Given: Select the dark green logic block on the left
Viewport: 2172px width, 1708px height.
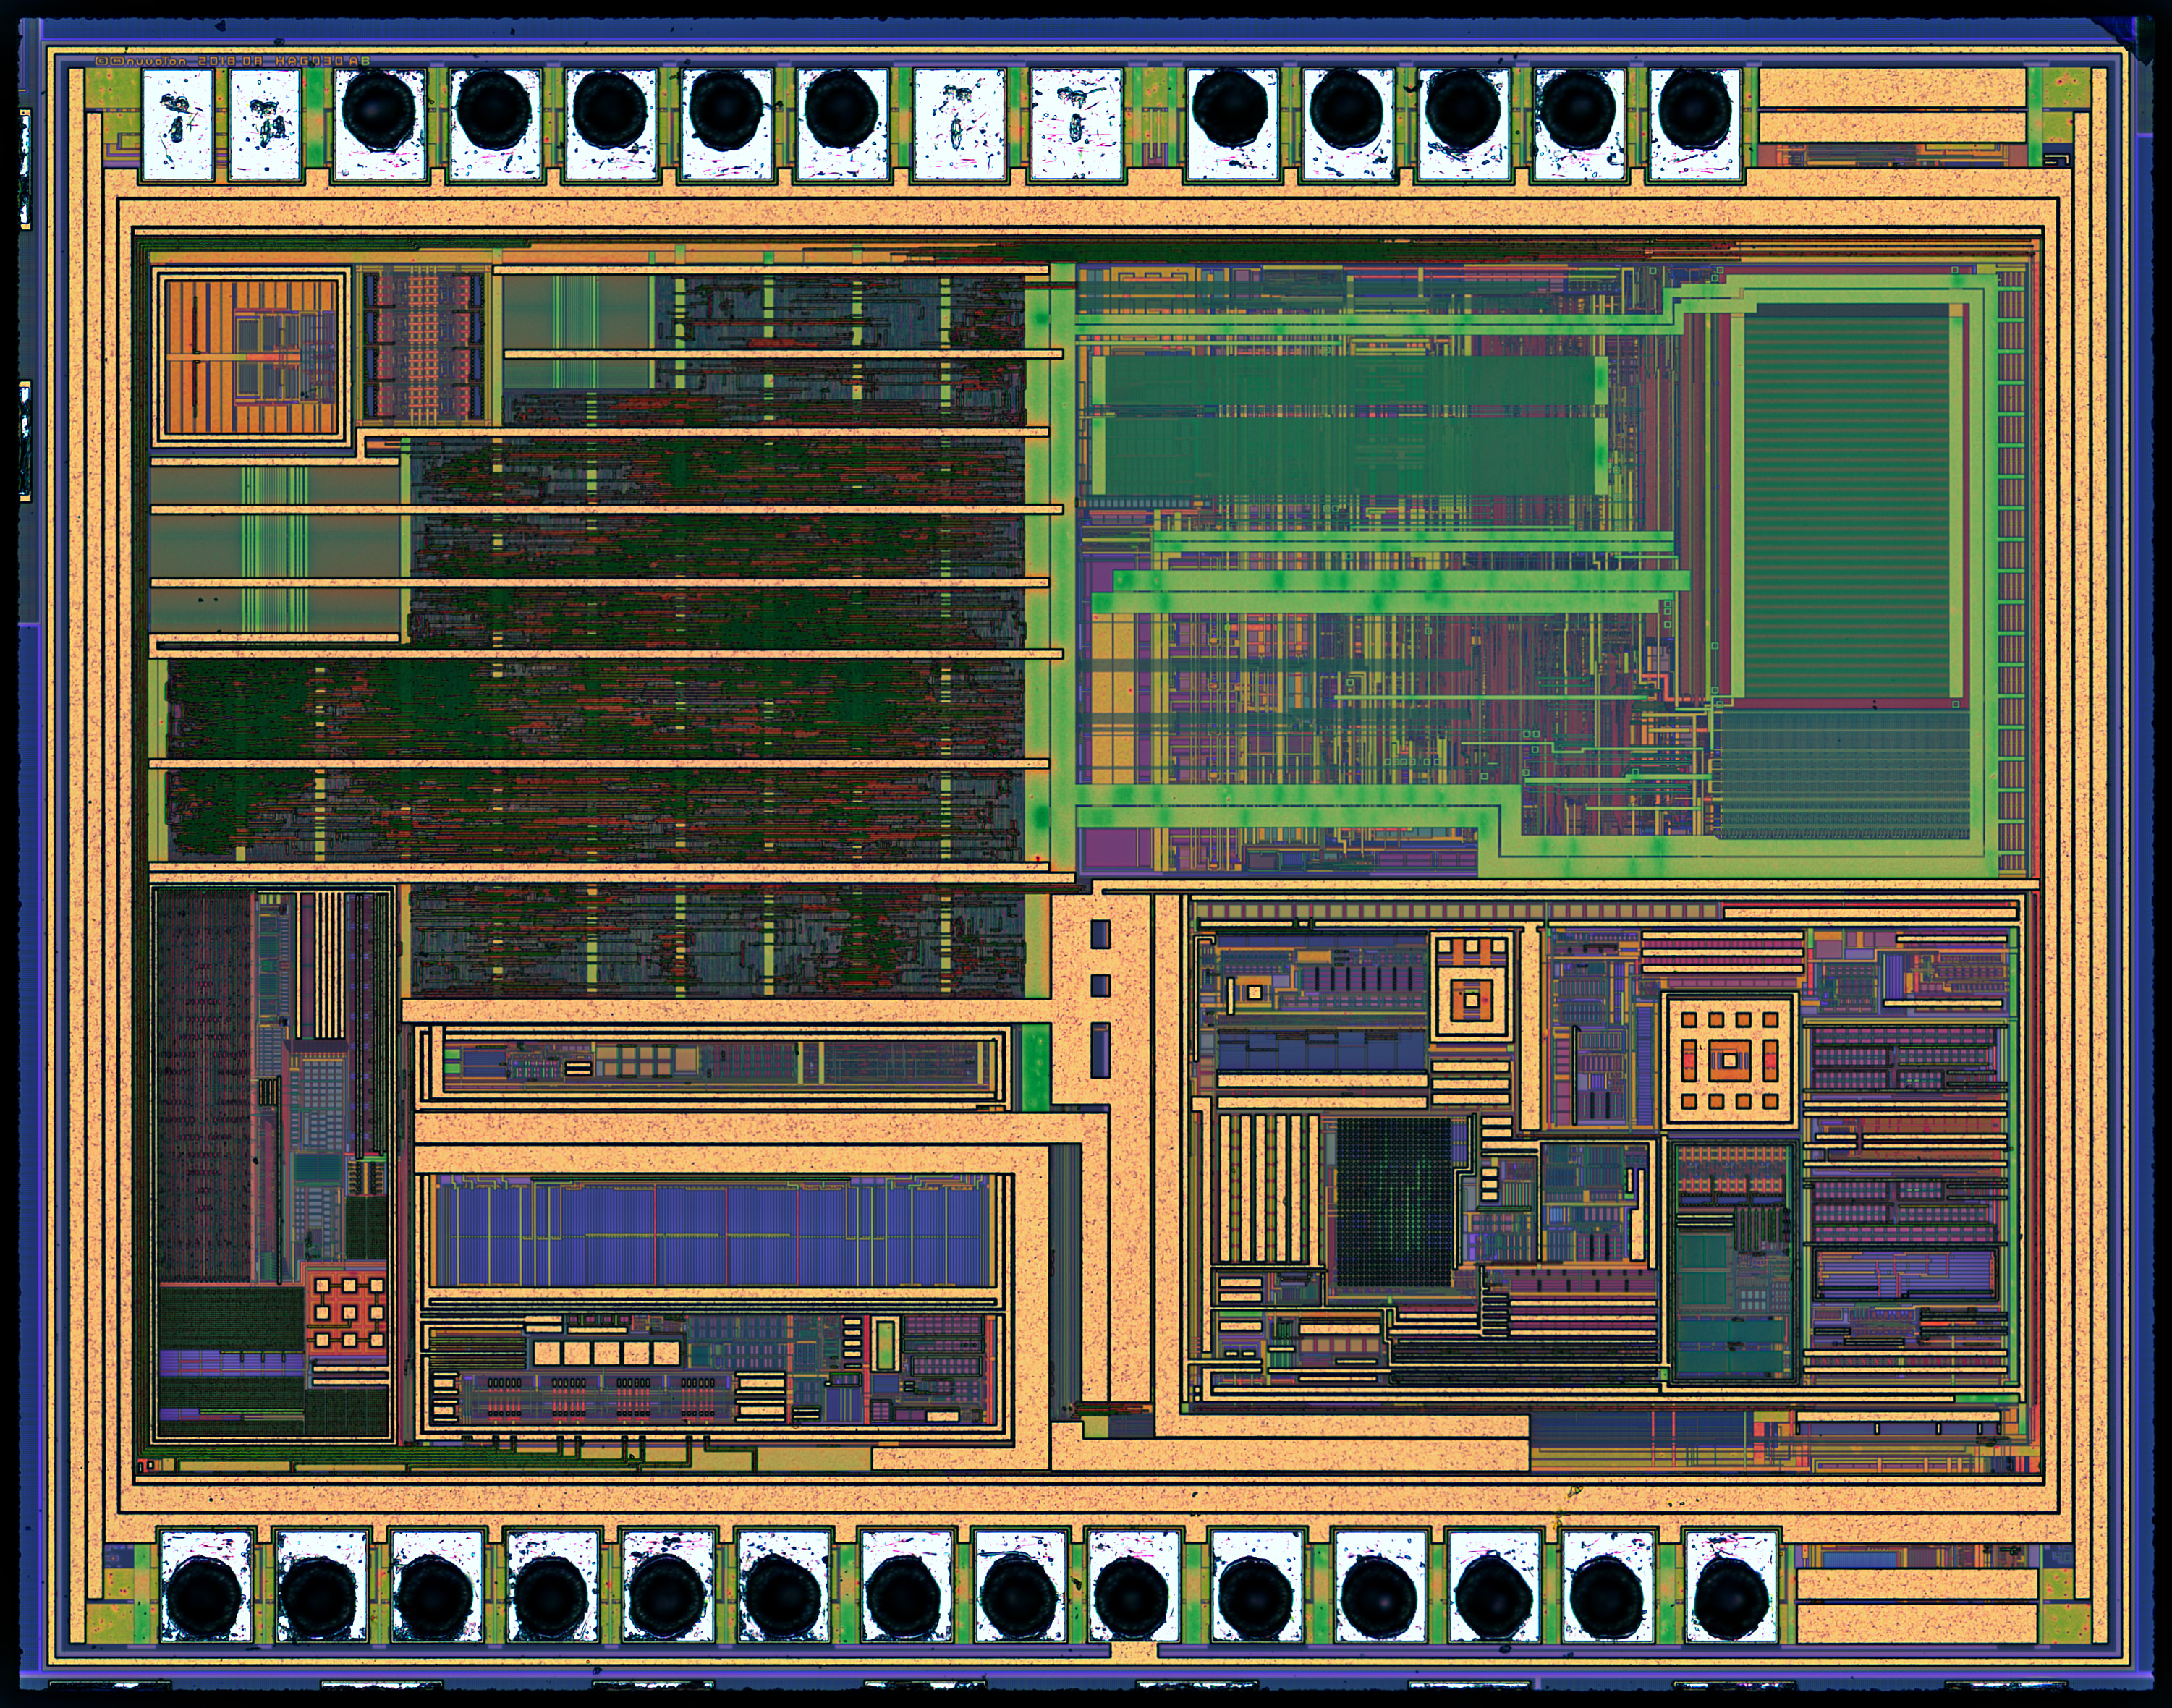Looking at the screenshot, I should [596, 760].
